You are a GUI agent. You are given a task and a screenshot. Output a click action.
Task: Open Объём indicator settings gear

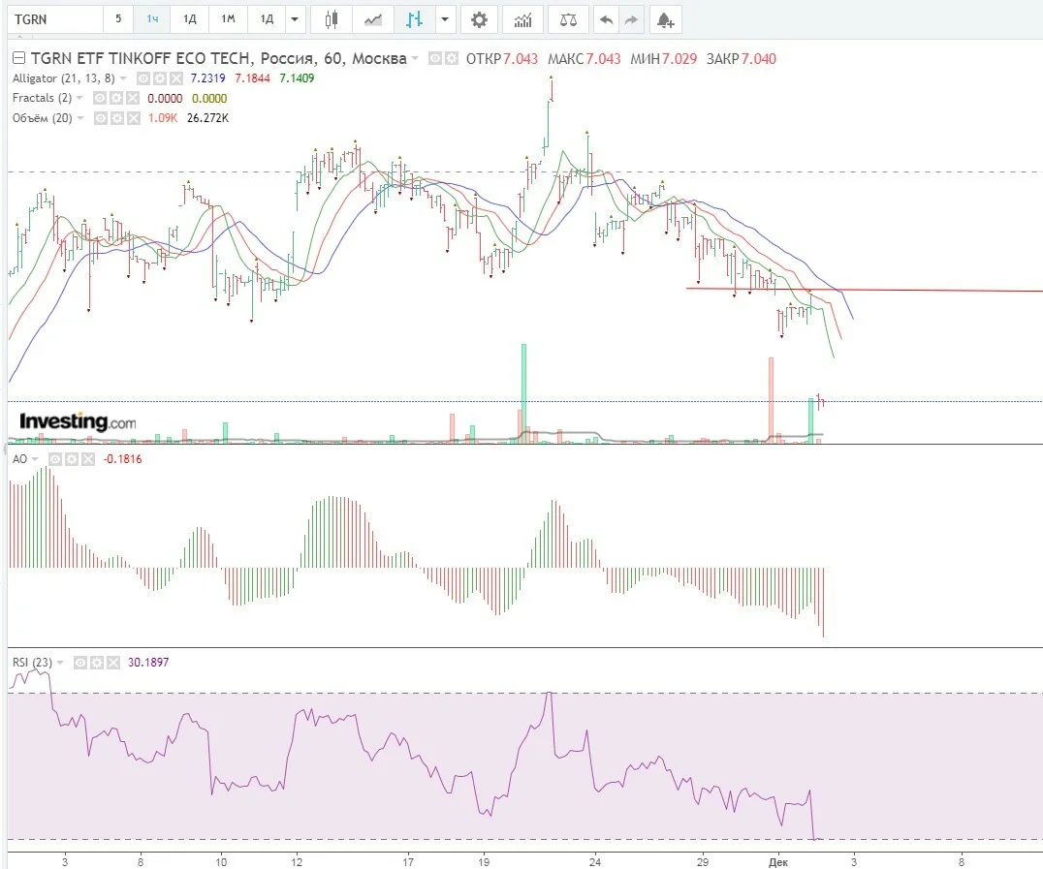pos(117,118)
